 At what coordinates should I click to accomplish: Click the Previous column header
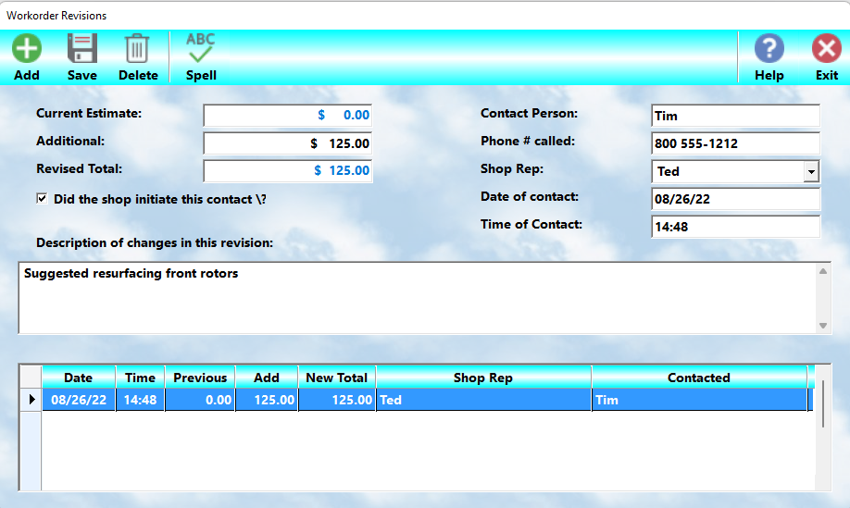tap(200, 378)
